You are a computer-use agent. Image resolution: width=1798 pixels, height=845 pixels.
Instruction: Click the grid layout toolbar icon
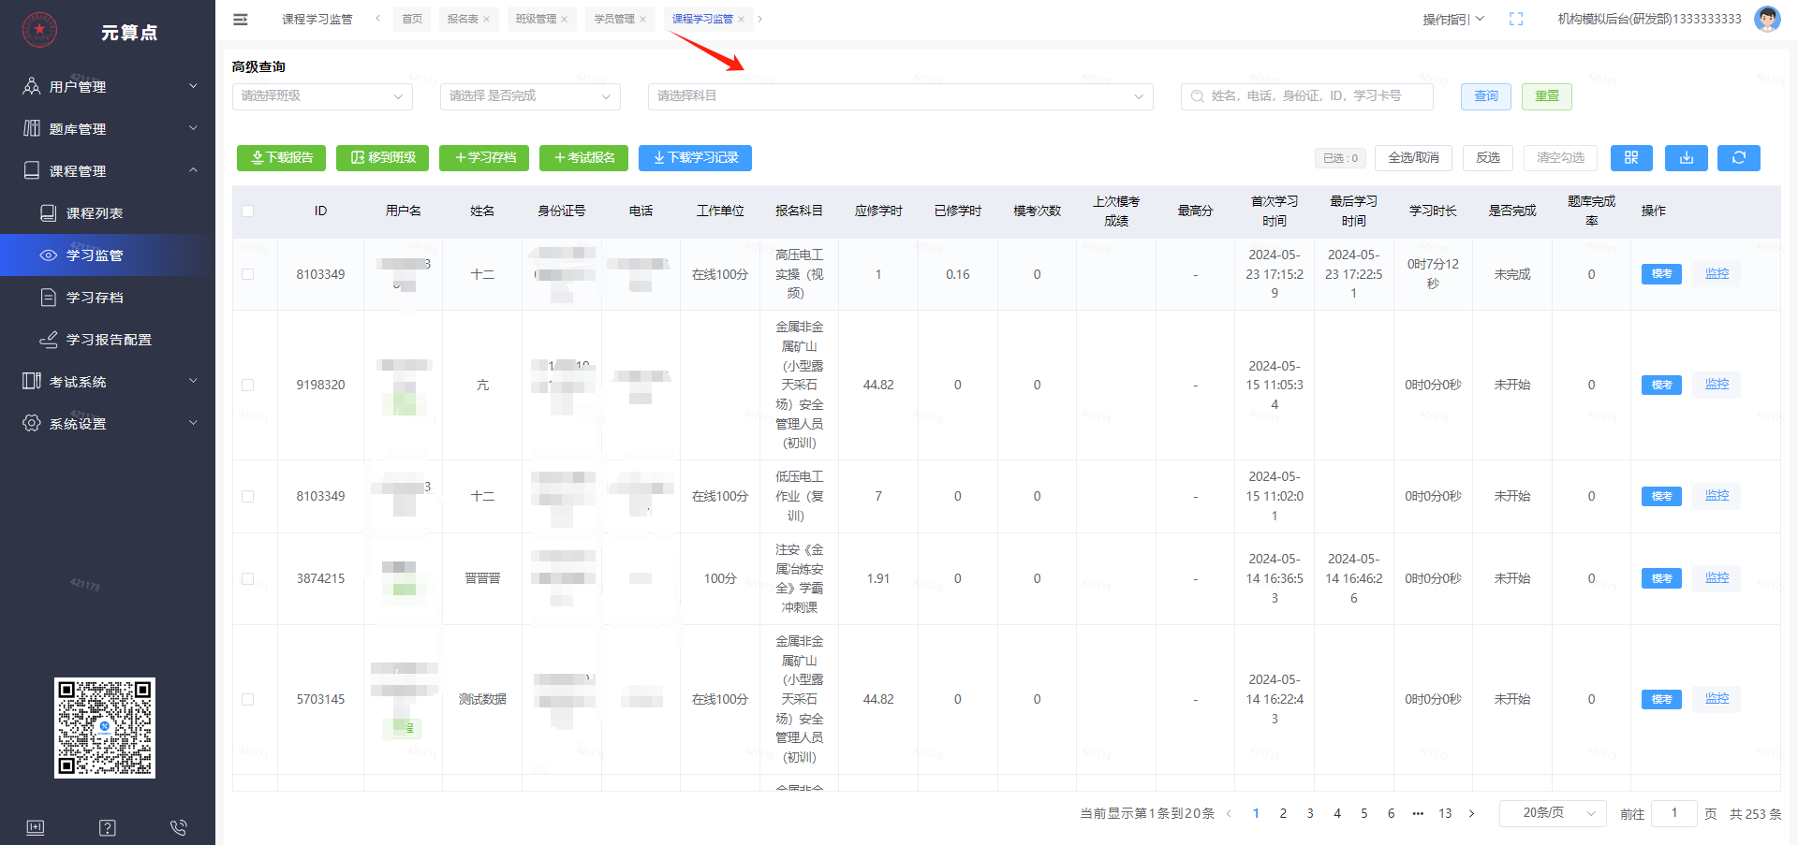click(x=1631, y=158)
